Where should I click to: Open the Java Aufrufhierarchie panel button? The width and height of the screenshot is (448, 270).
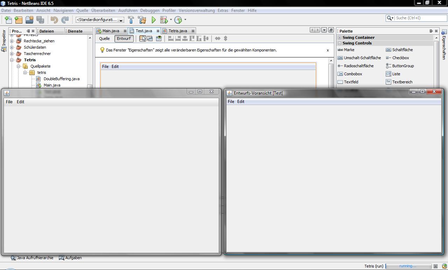click(32, 258)
